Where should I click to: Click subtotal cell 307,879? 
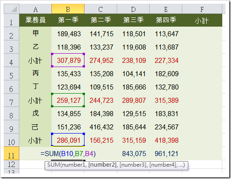68,60
